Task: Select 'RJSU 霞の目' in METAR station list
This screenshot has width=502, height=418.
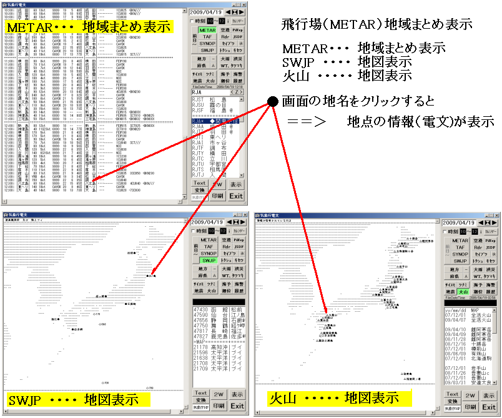Action: coord(214,105)
